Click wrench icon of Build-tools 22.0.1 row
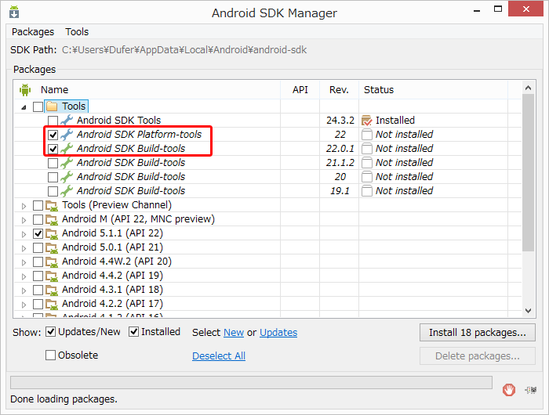Image resolution: width=549 pixels, height=415 pixels. [x=67, y=149]
